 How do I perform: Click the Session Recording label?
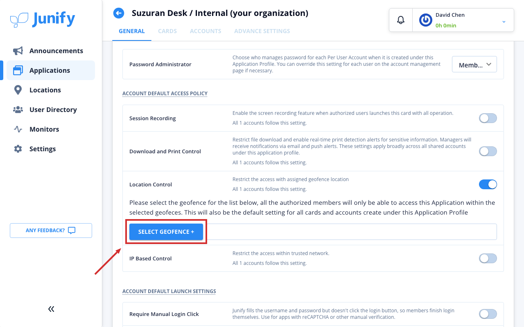153,118
